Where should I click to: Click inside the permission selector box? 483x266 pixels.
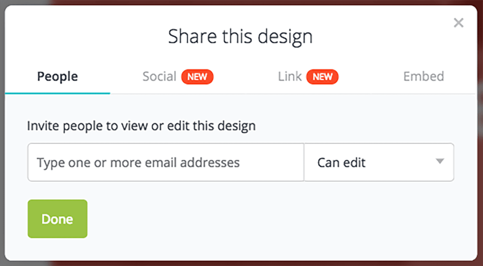(x=378, y=162)
